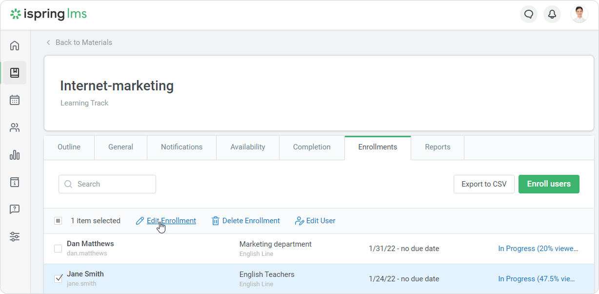Open the Completion tab
Viewport: 599px width, 294px height.
312,147
